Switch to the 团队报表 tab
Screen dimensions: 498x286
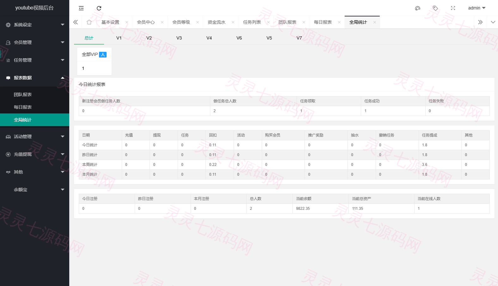(x=287, y=22)
